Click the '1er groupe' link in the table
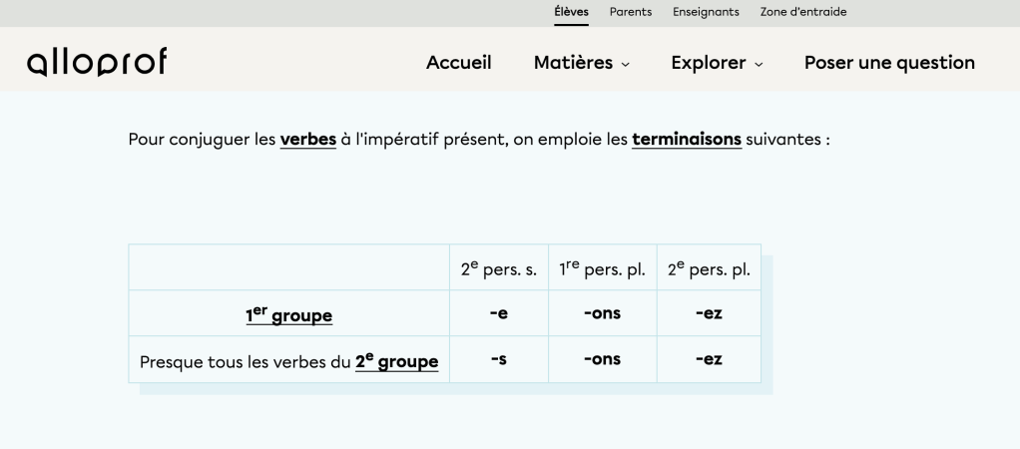Screen dimensions: 1020x449 pos(289,315)
